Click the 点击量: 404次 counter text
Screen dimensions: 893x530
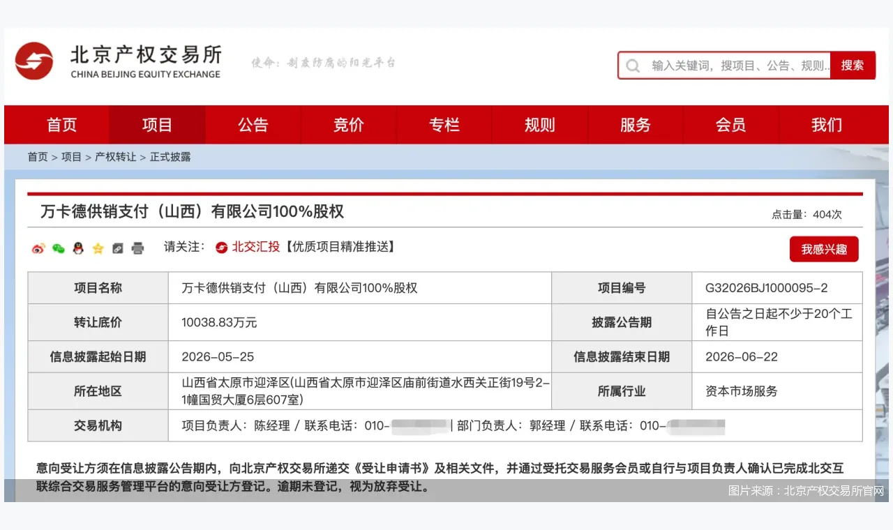806,215
